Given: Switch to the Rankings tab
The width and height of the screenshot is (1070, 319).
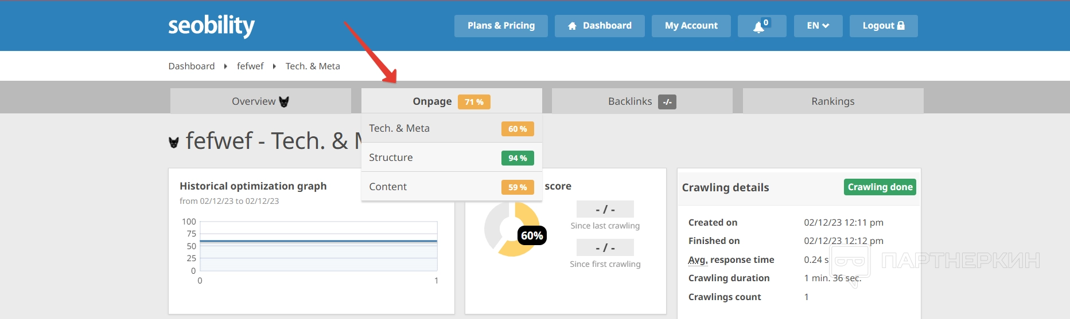Looking at the screenshot, I should tap(832, 101).
